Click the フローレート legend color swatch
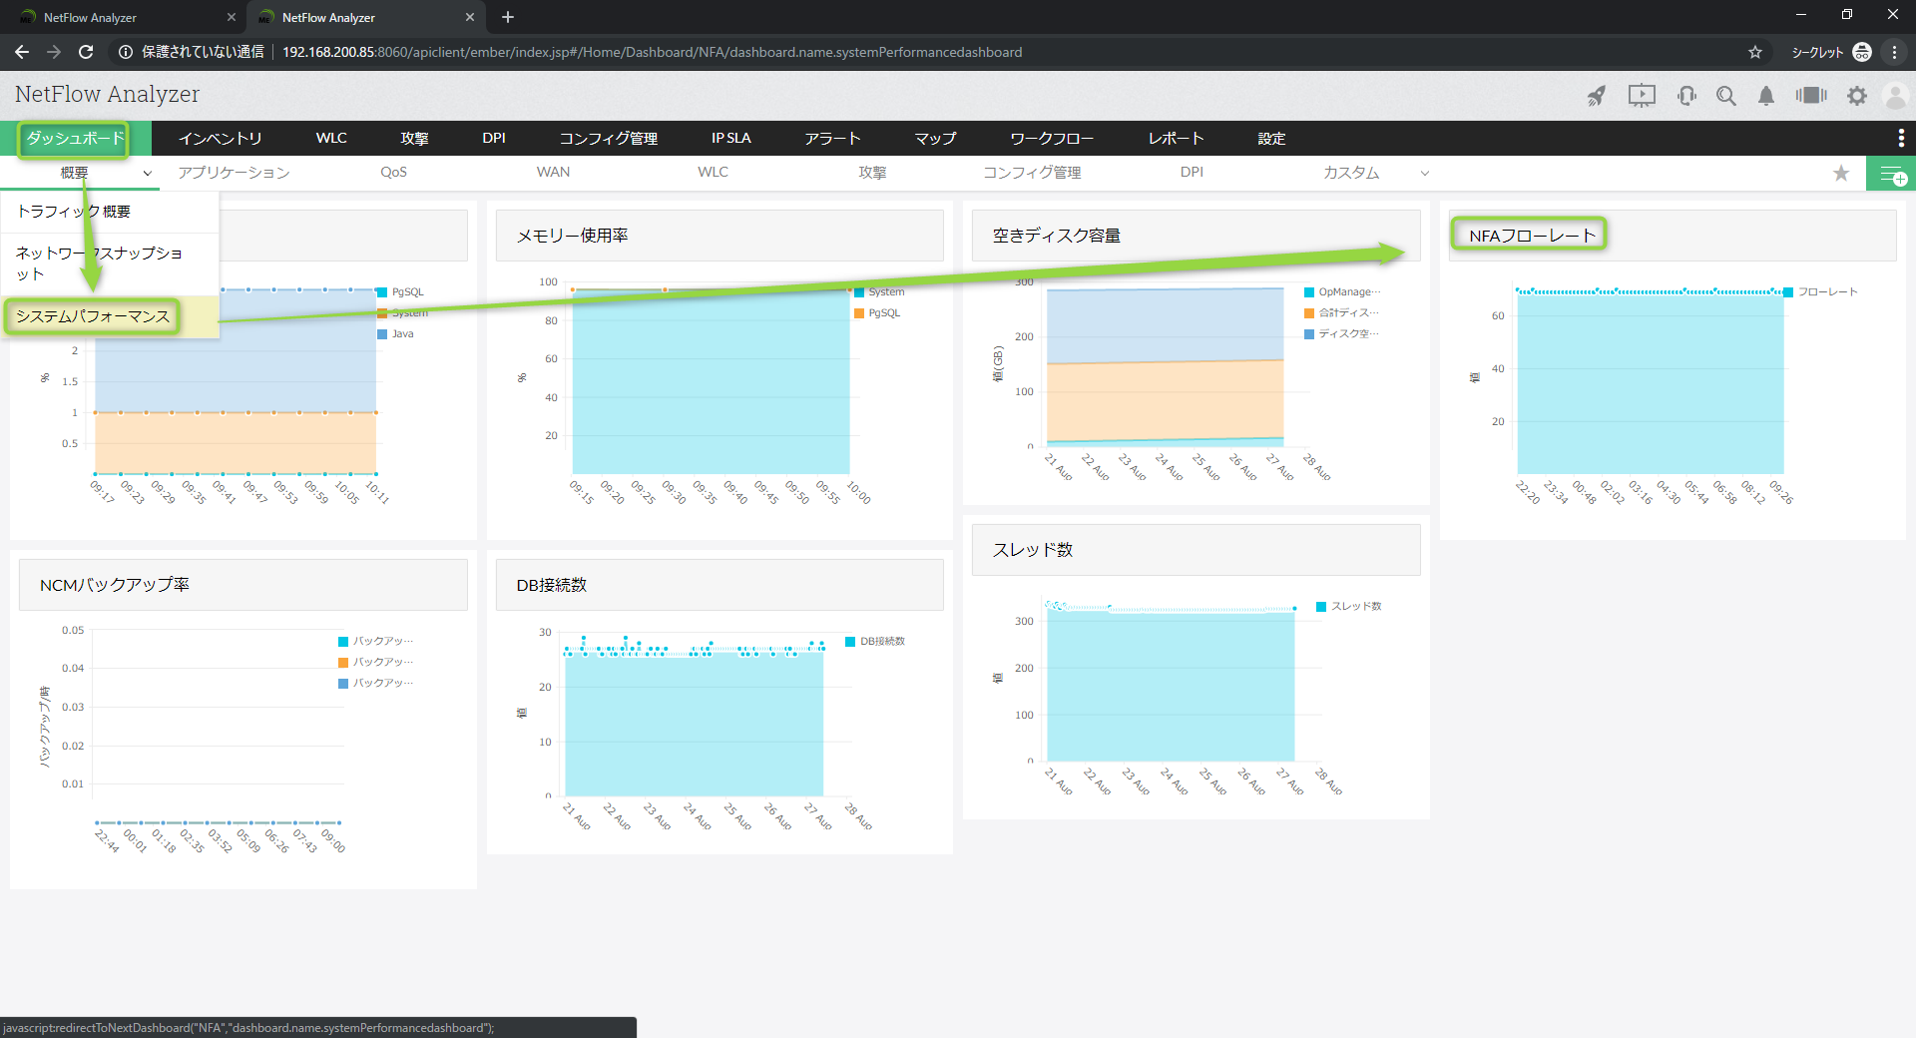 pos(1789,292)
